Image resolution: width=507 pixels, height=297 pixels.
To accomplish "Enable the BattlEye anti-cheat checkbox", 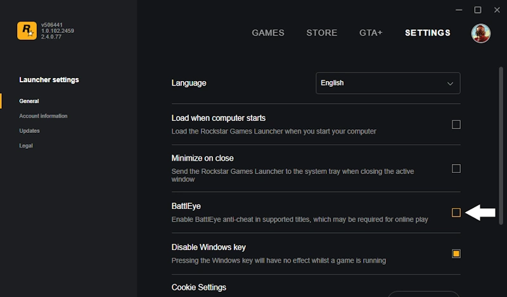I will (x=456, y=212).
